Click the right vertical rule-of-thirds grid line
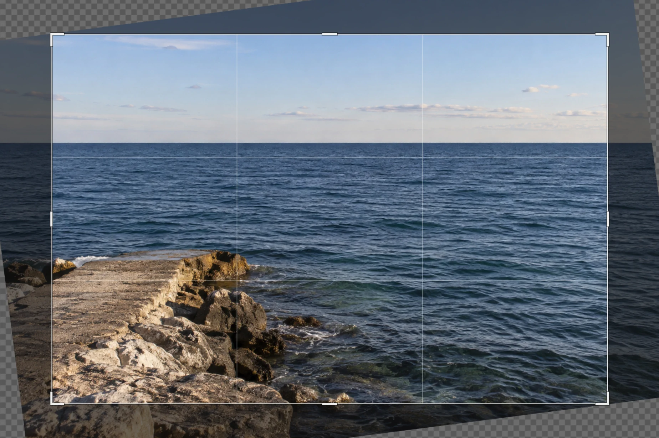The image size is (659, 438). 423,219
